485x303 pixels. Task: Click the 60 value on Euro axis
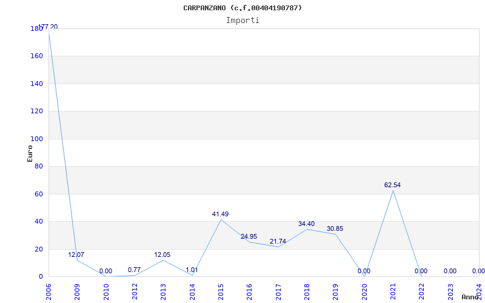pos(38,194)
